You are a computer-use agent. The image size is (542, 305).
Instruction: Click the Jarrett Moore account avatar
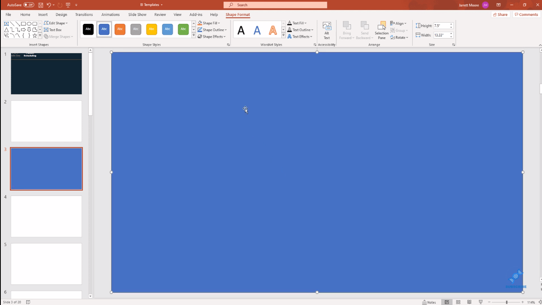(x=485, y=5)
